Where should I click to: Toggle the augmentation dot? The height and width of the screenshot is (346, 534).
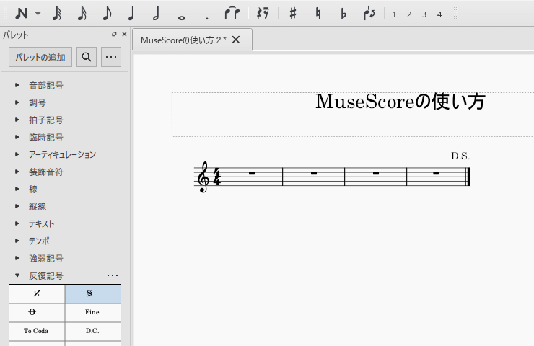206,17
